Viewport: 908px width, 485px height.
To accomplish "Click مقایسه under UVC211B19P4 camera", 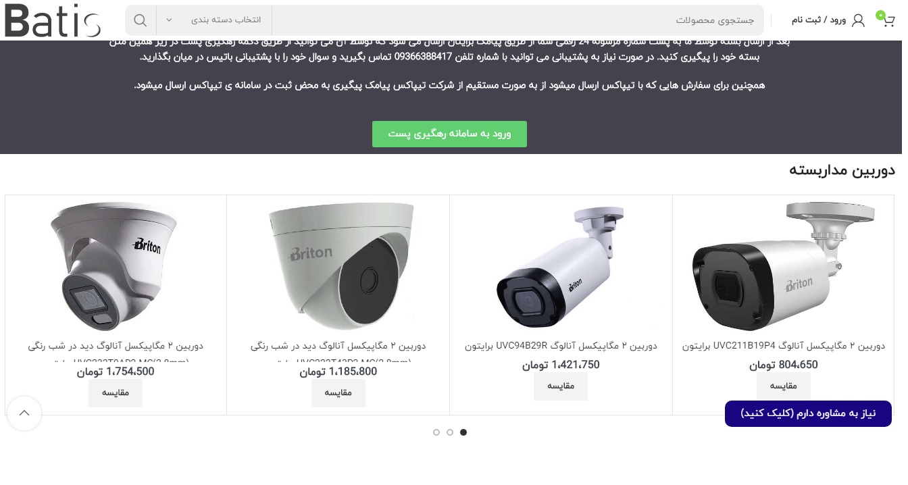I will tap(784, 386).
